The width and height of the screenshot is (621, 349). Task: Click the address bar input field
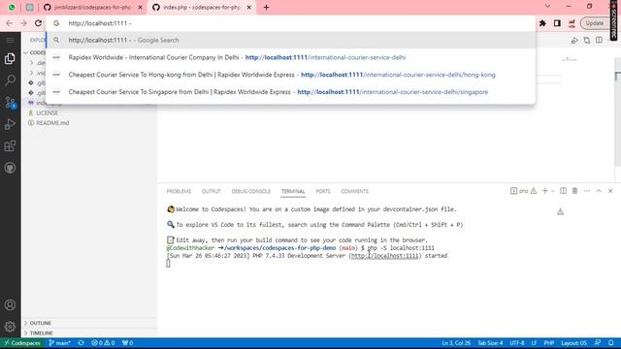290,23
